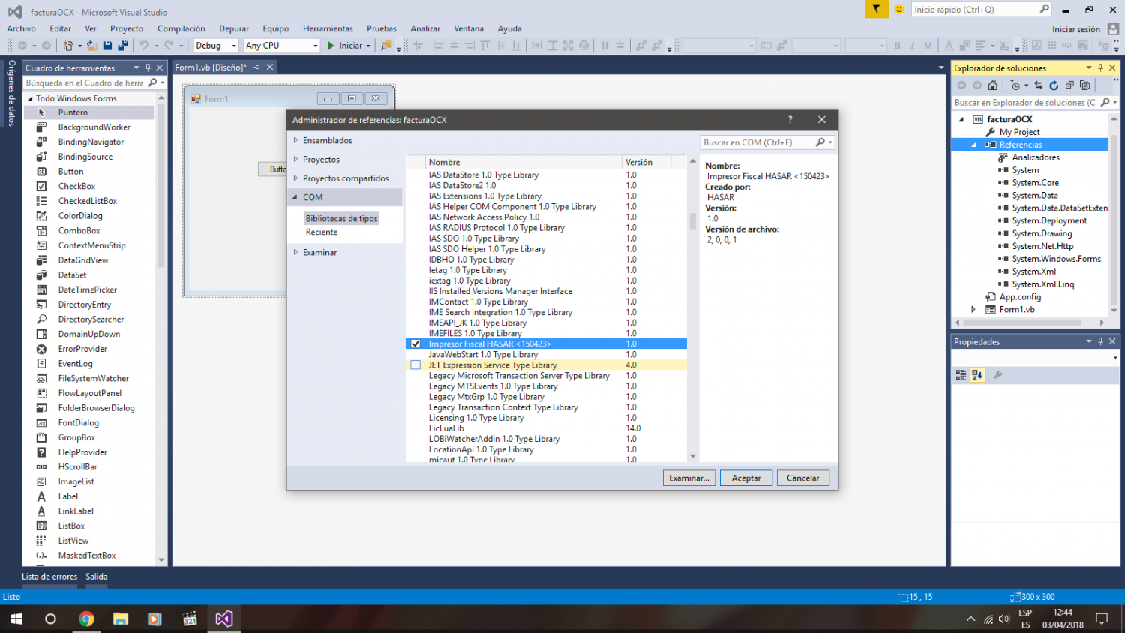Click the Iniciar run button
1125x633 pixels.
(x=345, y=46)
